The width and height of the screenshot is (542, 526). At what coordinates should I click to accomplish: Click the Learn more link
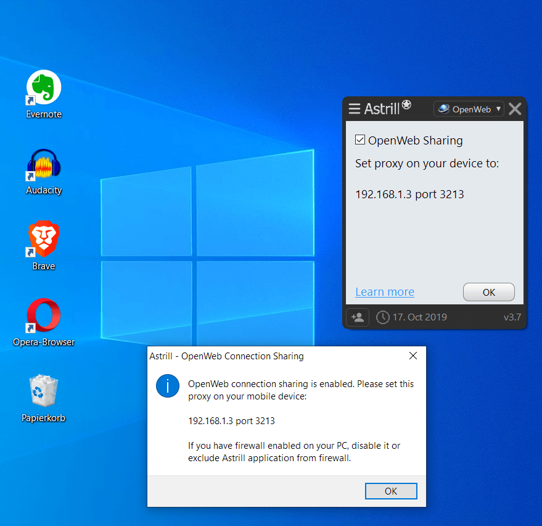[x=385, y=292]
